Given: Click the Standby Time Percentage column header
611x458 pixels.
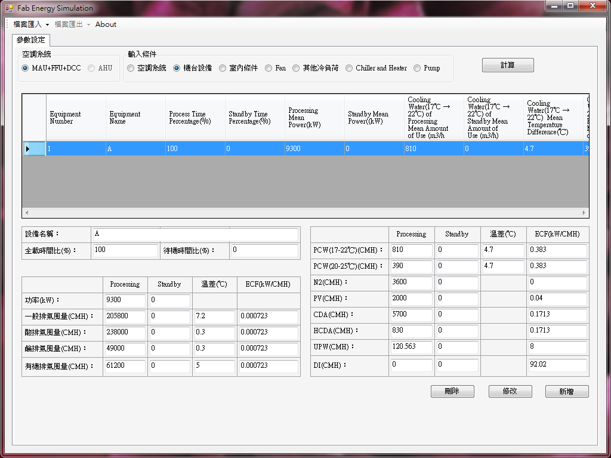Looking at the screenshot, I should [255, 118].
